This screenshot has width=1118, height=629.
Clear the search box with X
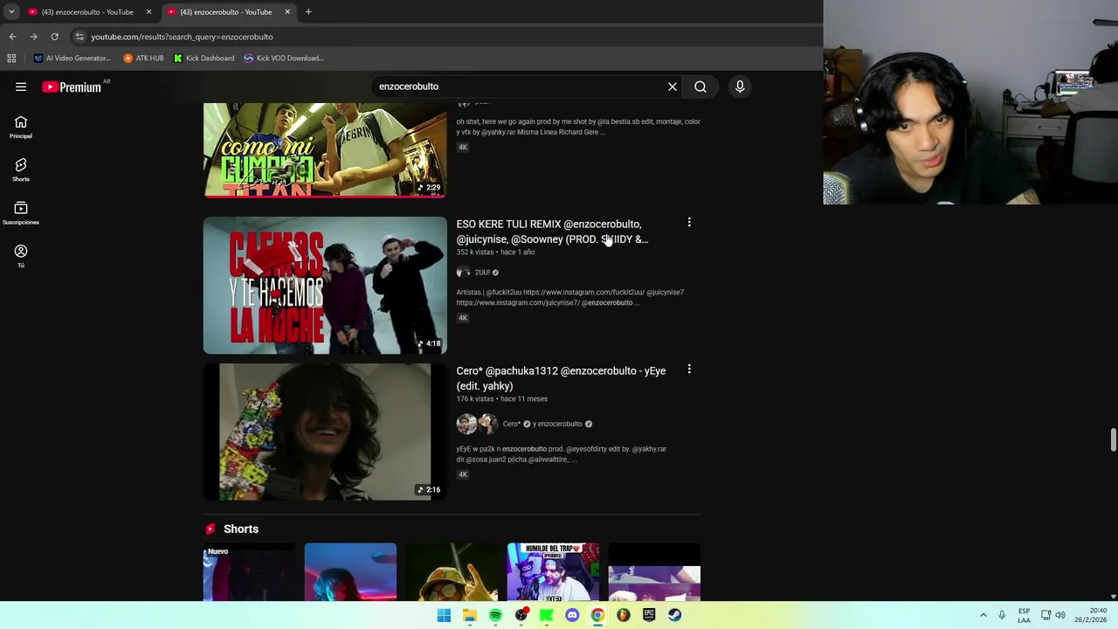tap(673, 86)
